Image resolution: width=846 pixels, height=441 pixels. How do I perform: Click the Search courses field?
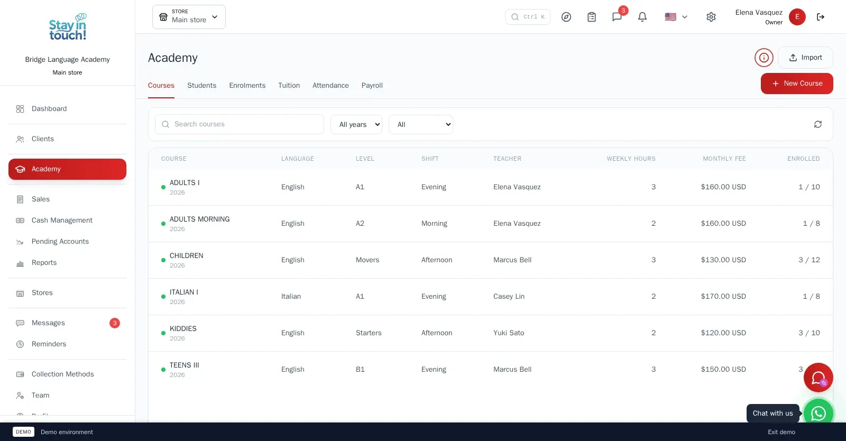(240, 124)
